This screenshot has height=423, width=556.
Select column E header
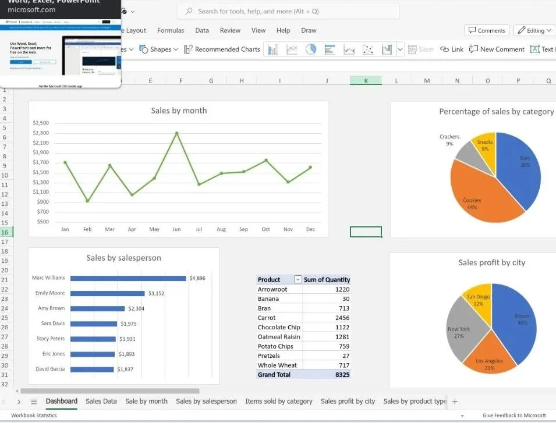(x=150, y=80)
